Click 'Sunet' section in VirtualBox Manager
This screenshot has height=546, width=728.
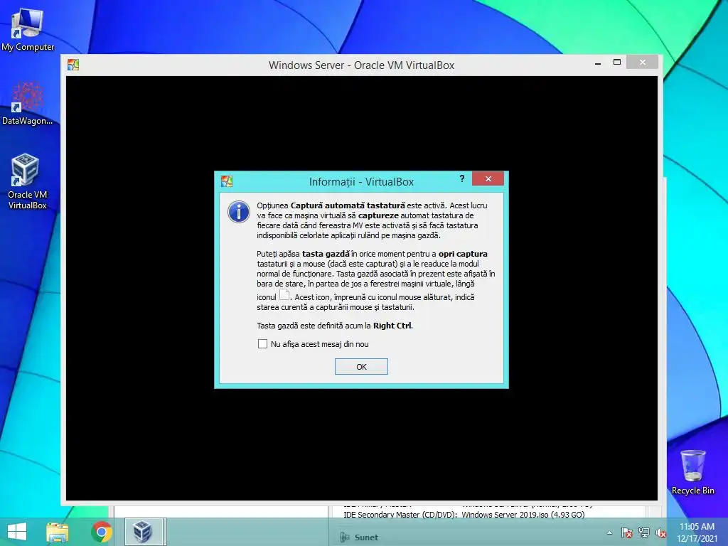point(366,537)
